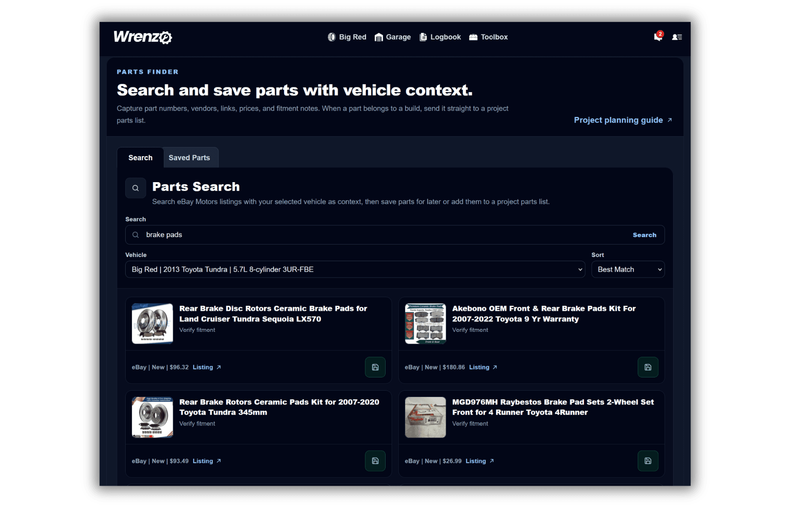Open the Wrenzo logo home link
Screen dimensions: 790x508
143,37
